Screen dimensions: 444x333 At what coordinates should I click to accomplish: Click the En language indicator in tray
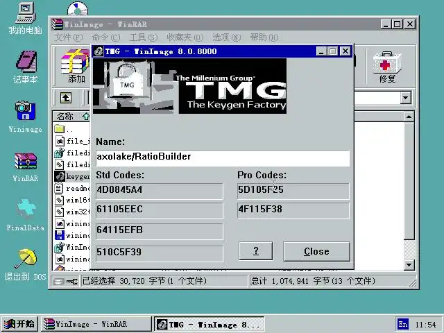[x=403, y=324]
